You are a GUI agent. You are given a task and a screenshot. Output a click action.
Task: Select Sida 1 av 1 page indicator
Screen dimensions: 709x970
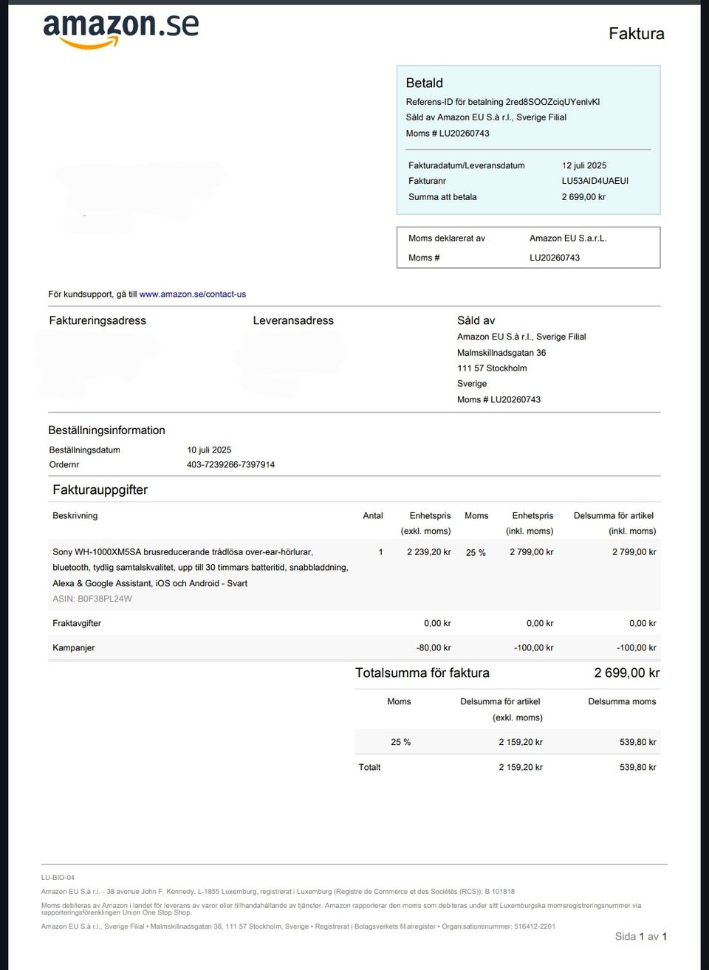coord(641,936)
